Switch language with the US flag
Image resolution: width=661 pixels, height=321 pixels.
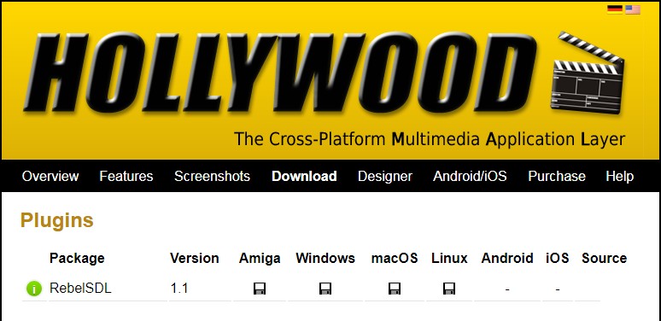coord(633,9)
